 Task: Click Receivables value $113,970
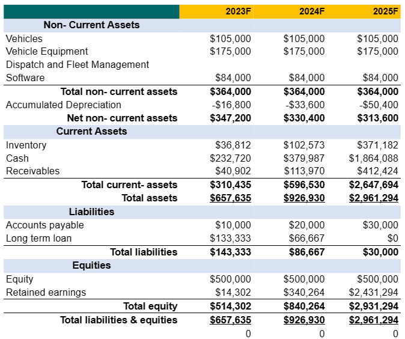pyautogui.click(x=304, y=171)
